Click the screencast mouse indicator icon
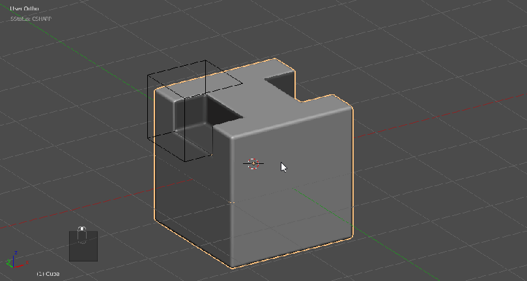The width and height of the screenshot is (527, 281). point(82,234)
